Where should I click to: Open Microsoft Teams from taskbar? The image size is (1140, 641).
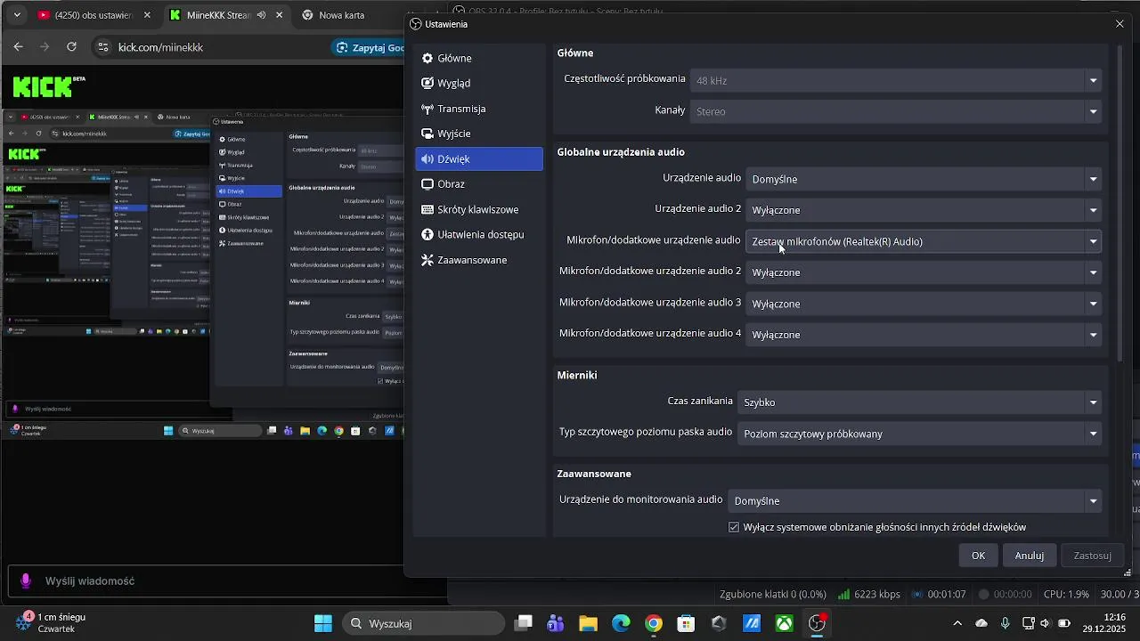[x=556, y=623]
